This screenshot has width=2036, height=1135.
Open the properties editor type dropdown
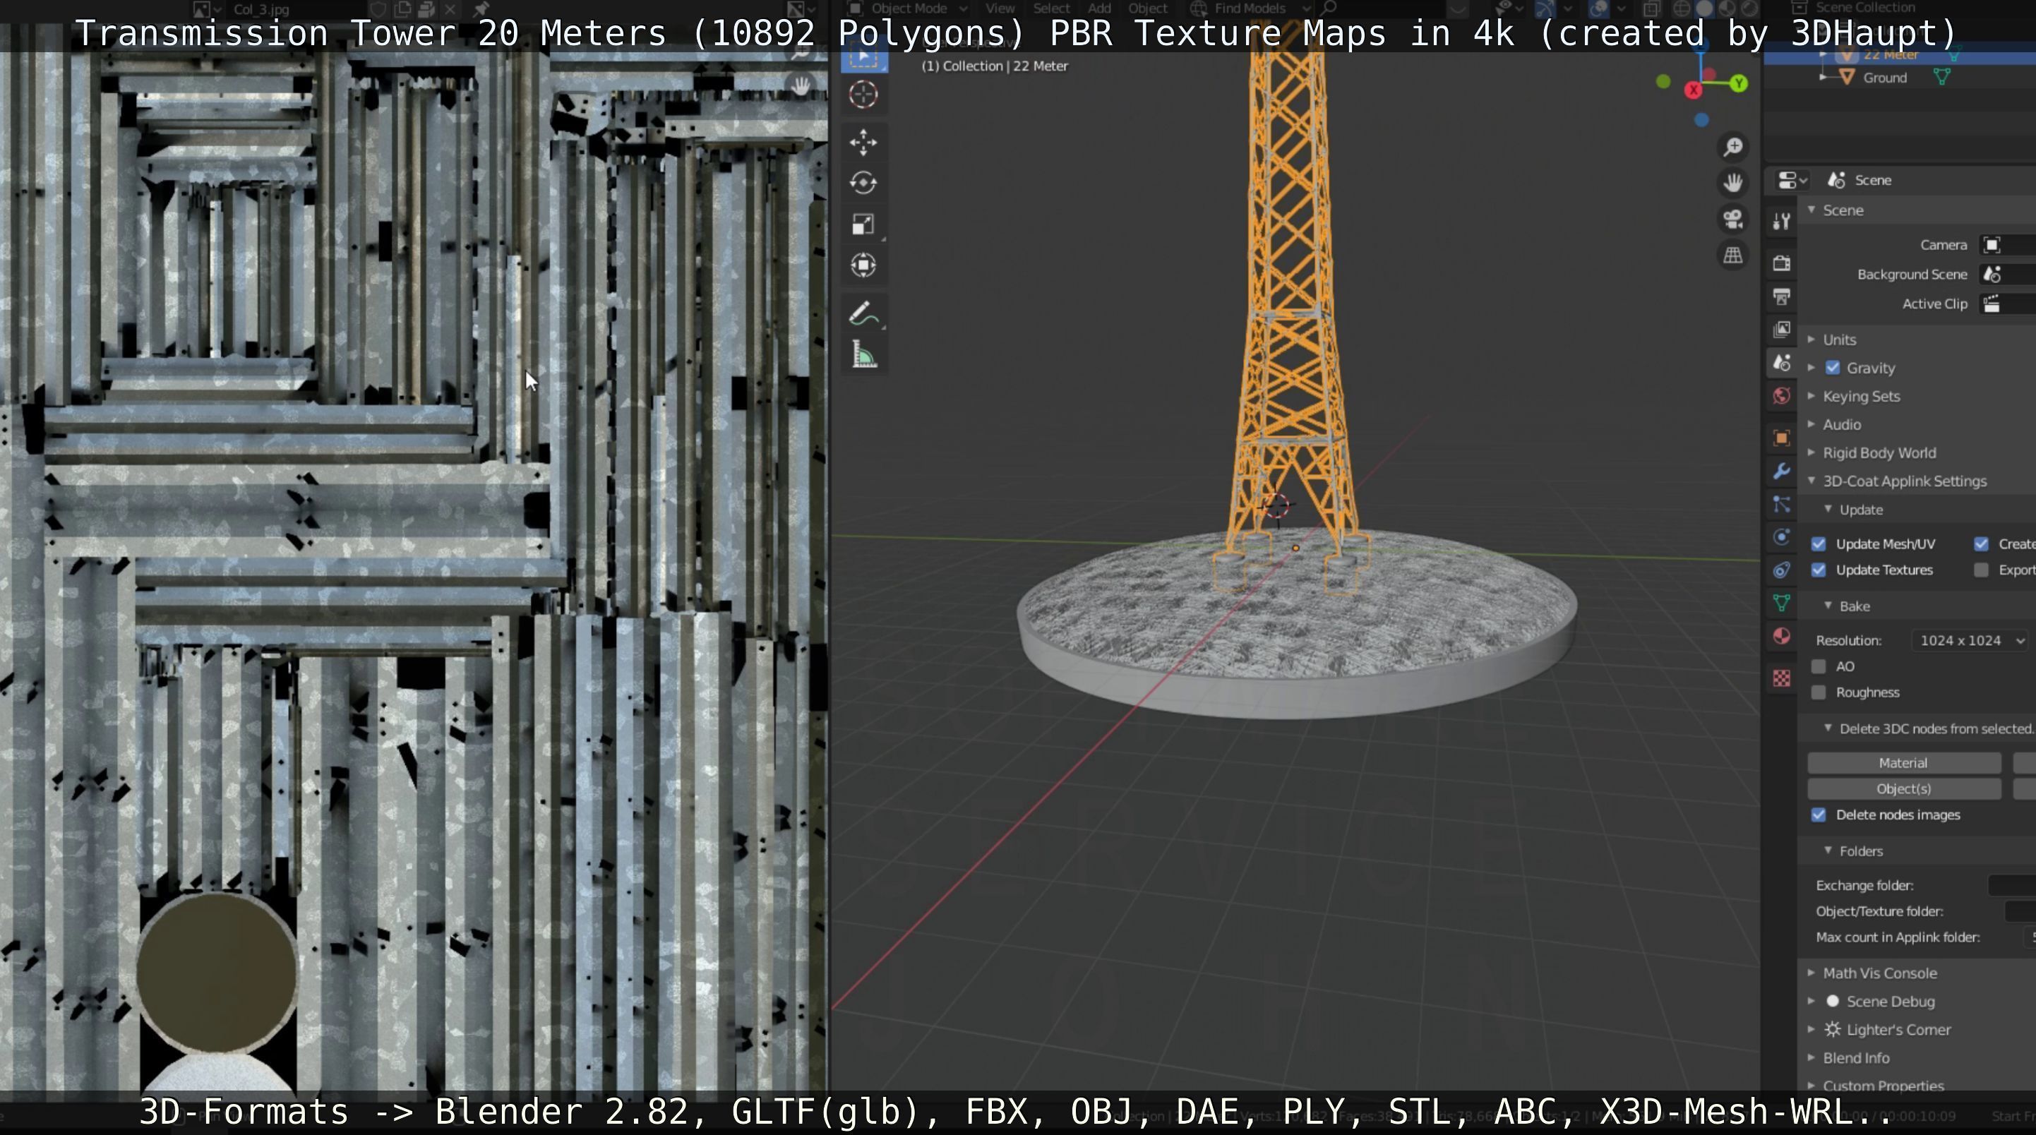tap(1792, 180)
